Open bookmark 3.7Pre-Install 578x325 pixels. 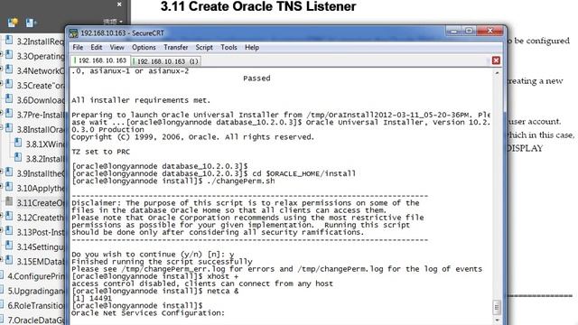(41, 115)
